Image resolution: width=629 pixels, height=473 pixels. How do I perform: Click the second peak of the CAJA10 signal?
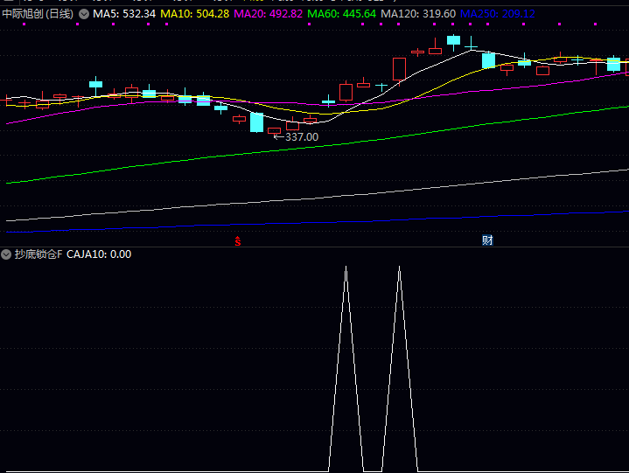[399, 268]
